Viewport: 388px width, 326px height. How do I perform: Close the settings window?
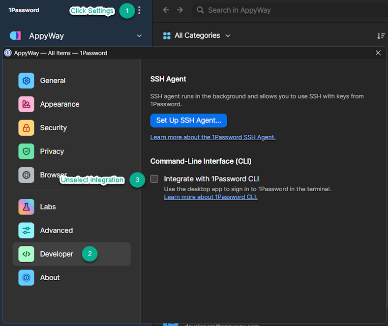378,53
